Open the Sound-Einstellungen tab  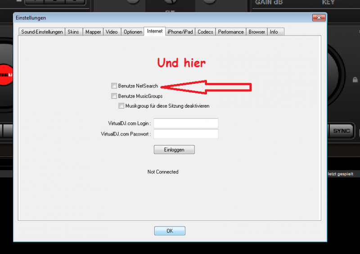(x=42, y=32)
